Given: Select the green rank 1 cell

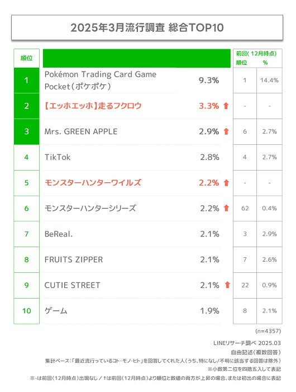Looking at the screenshot, I should click(x=26, y=81).
